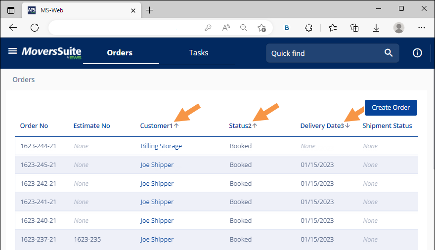
Task: Open browser settings and more menu
Action: pos(422,28)
